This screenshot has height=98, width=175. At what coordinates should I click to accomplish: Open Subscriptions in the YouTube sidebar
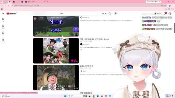tap(3, 33)
